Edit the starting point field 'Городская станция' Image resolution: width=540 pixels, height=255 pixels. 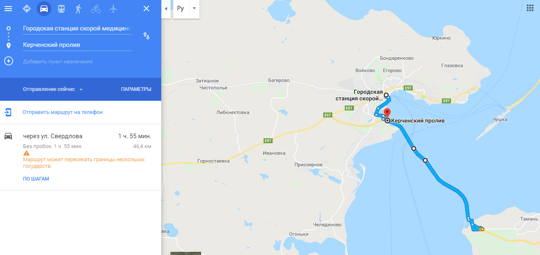[77, 28]
